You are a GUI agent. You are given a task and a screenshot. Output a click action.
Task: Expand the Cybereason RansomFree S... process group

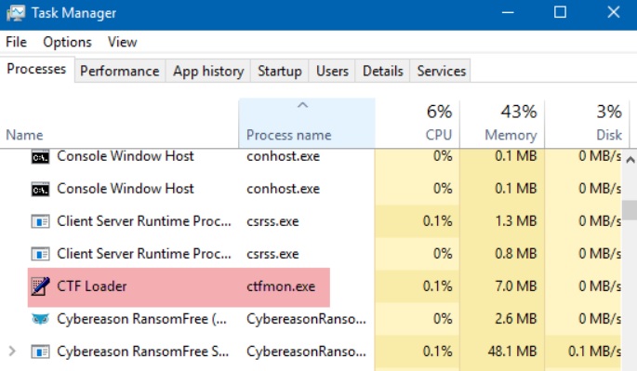click(x=12, y=351)
